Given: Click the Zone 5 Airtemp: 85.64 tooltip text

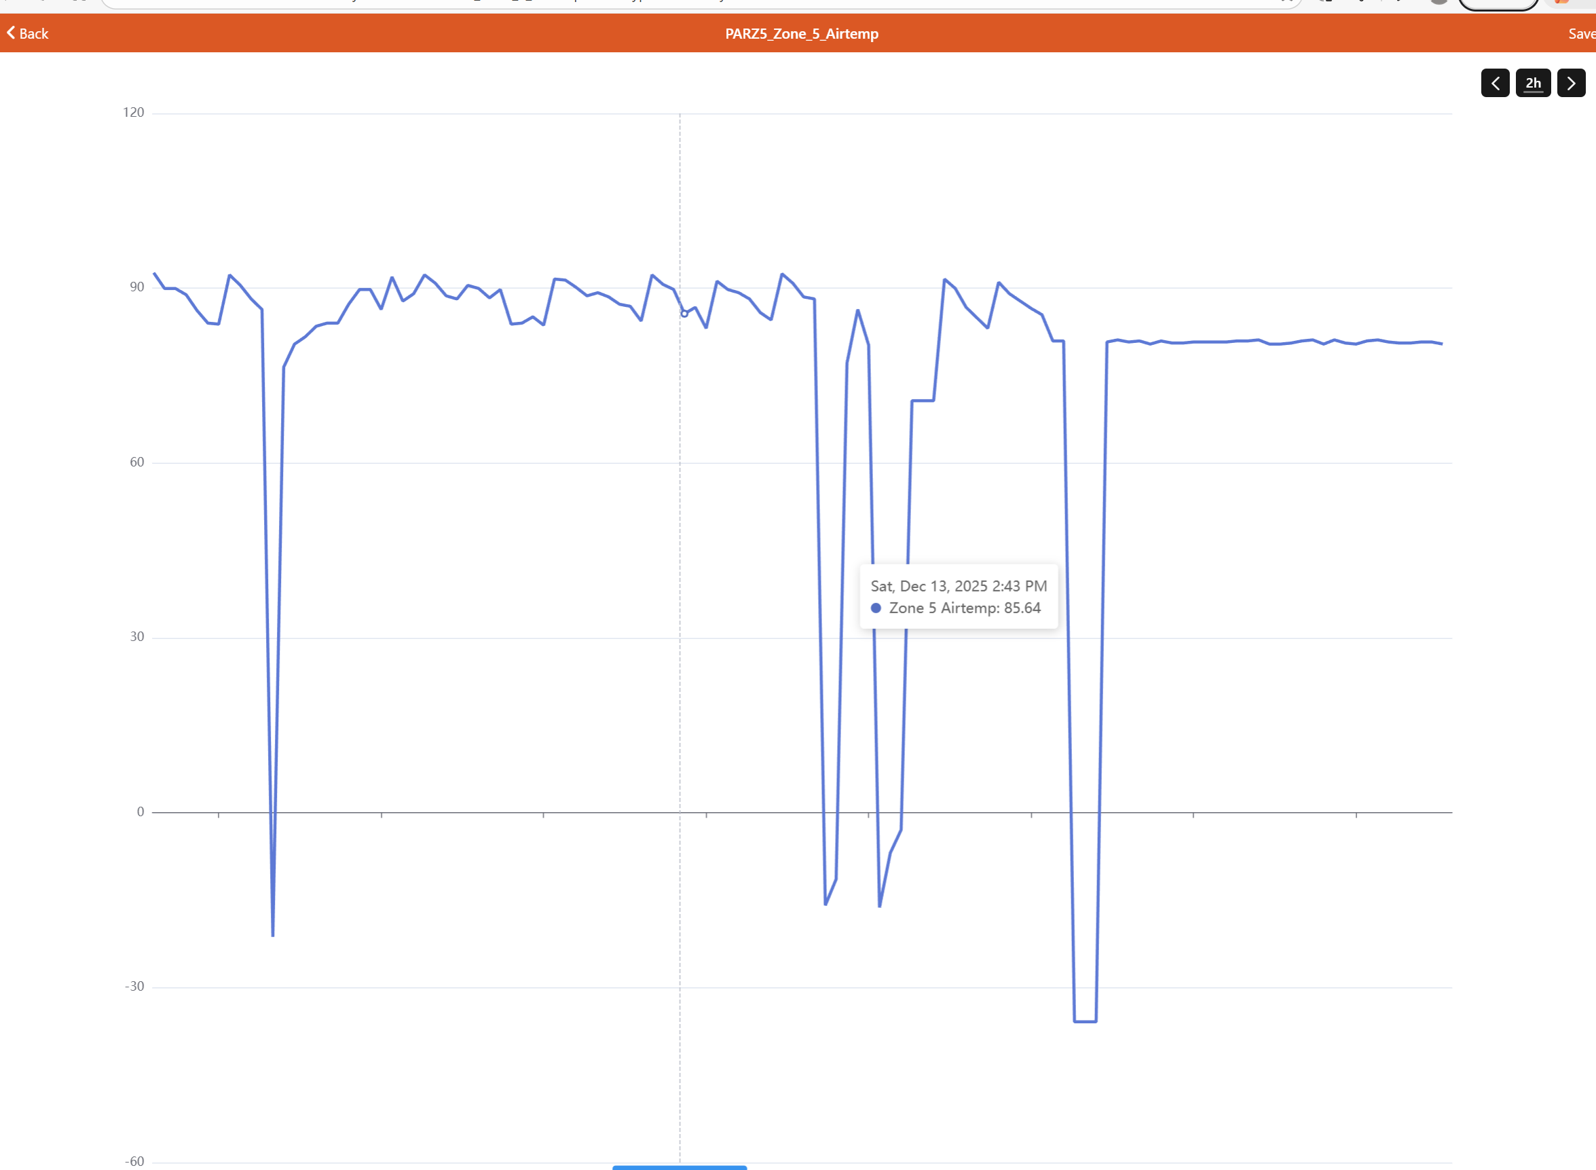Looking at the screenshot, I should (x=965, y=608).
